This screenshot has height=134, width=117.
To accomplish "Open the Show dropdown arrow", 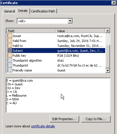I will pos(70,21).
